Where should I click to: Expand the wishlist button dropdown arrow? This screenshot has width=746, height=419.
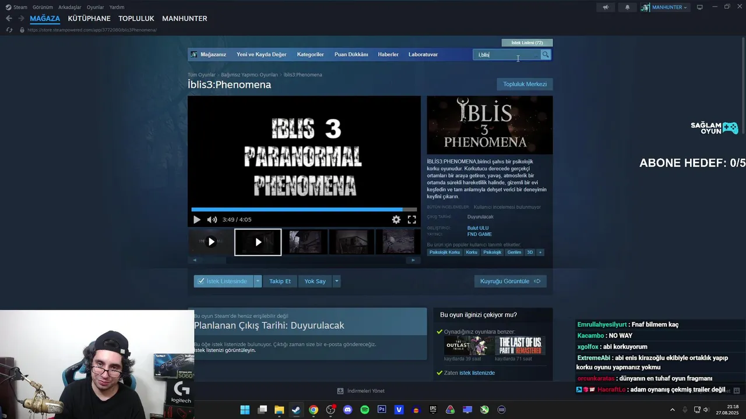pyautogui.click(x=258, y=281)
